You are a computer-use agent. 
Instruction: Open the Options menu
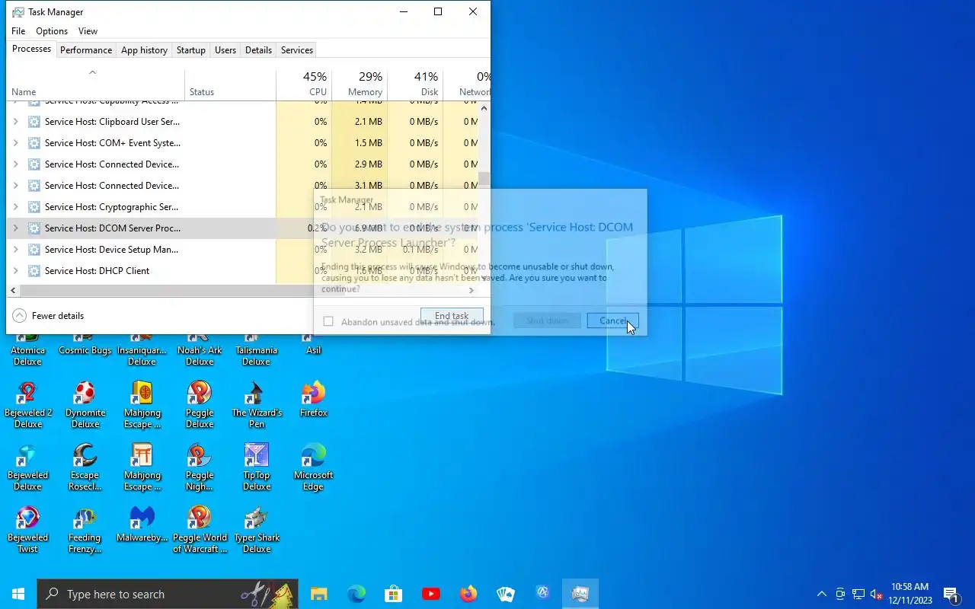click(52, 31)
